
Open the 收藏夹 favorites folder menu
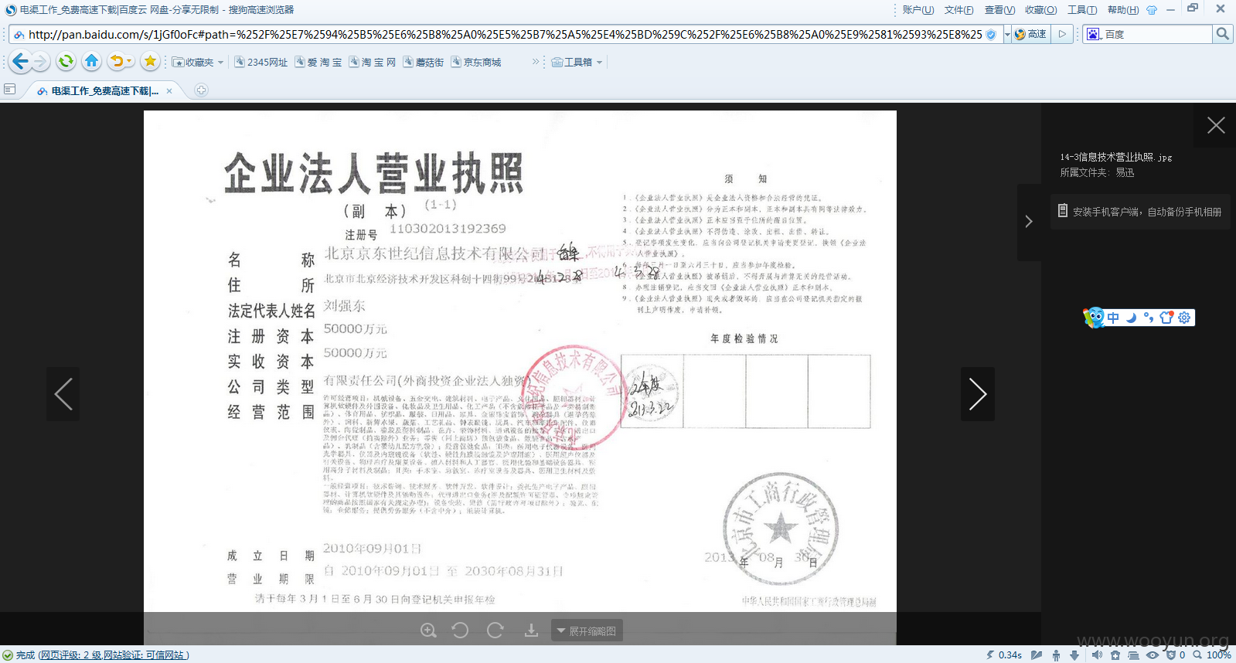pos(198,62)
